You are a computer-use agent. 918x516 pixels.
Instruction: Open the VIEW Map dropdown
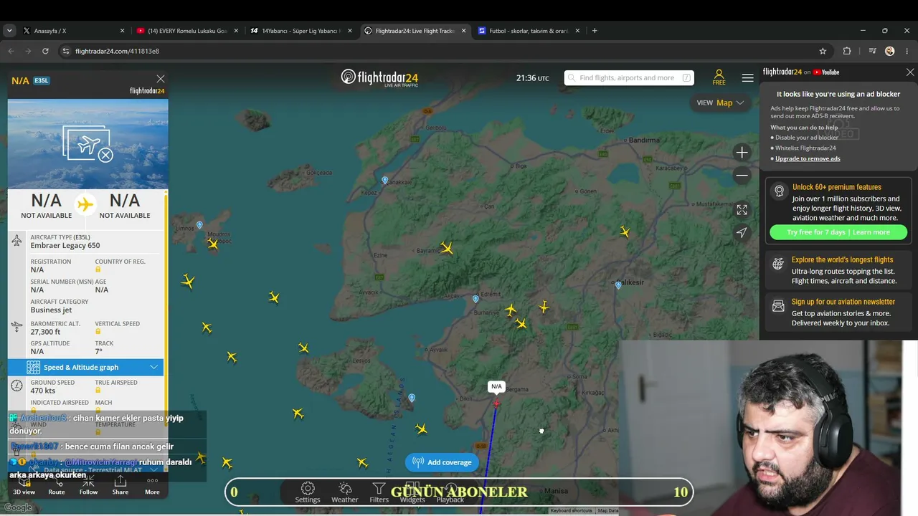(x=721, y=102)
